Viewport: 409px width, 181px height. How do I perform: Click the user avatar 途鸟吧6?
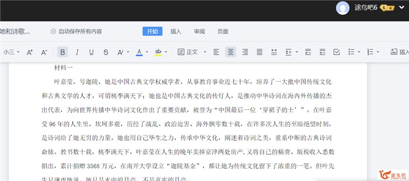click(342, 8)
